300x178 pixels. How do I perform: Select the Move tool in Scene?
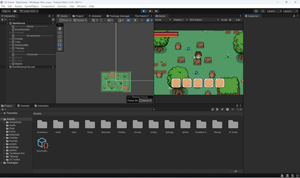60,33
